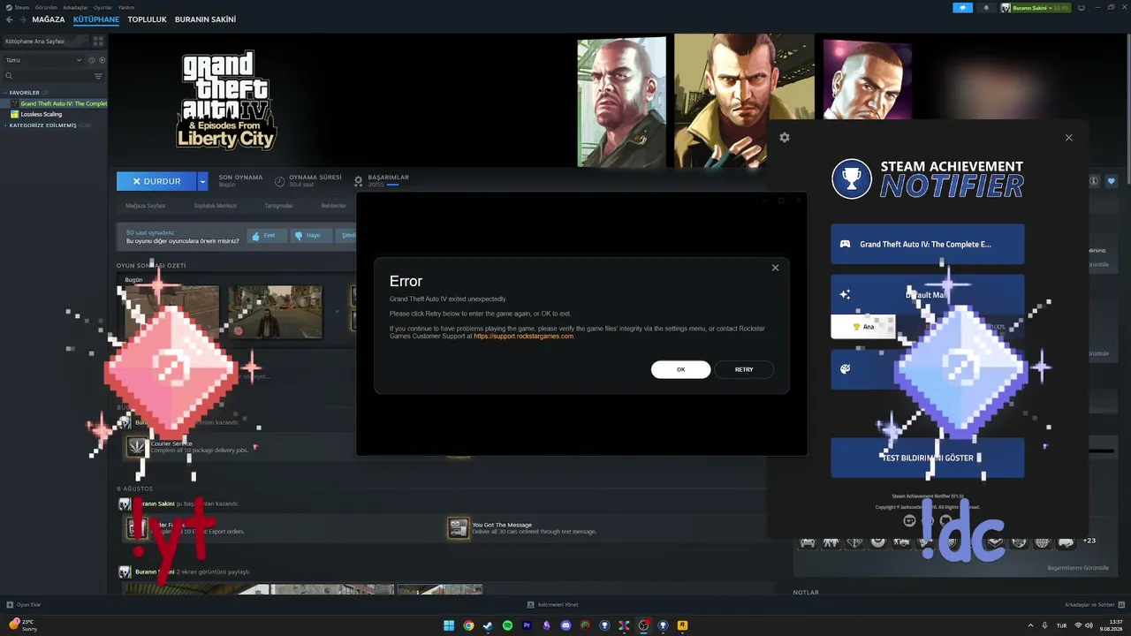Open the Yardım menu
The width and height of the screenshot is (1131, 636).
(x=126, y=7)
